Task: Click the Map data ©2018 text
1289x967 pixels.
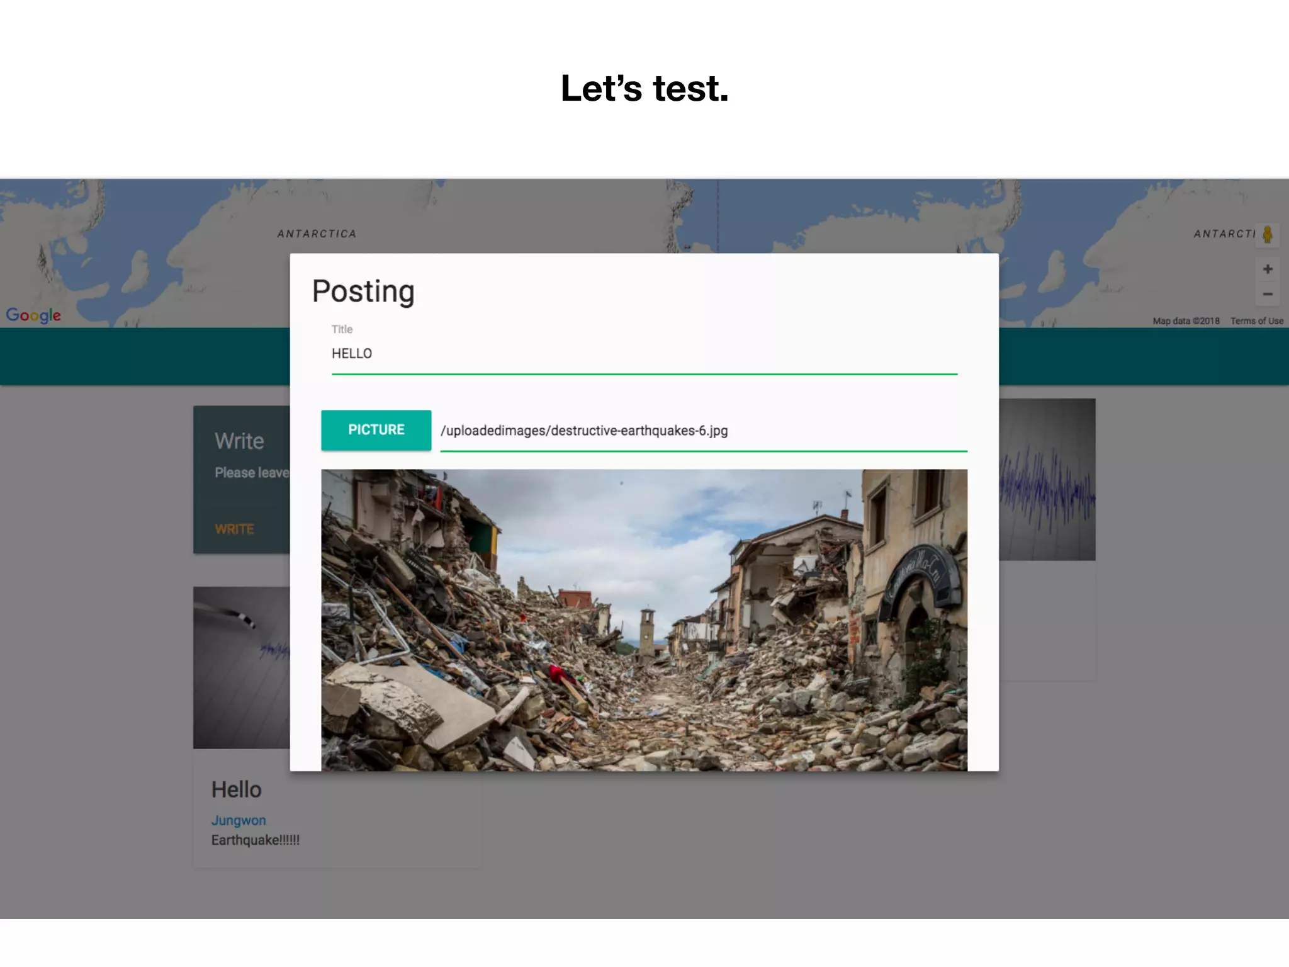Action: pos(1186,321)
